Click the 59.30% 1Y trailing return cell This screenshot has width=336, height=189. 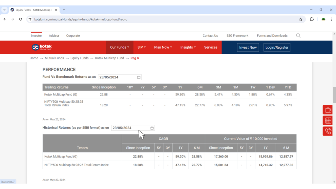[180, 94]
